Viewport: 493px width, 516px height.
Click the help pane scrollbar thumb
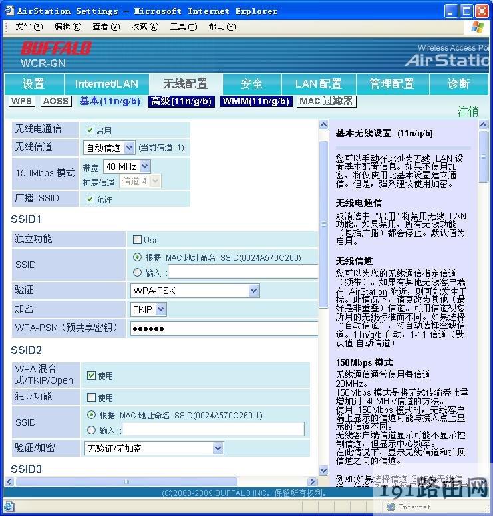pos(483,157)
